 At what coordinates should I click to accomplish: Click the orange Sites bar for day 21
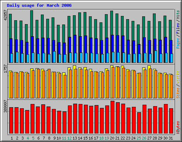pyautogui.click(x=118, y=82)
